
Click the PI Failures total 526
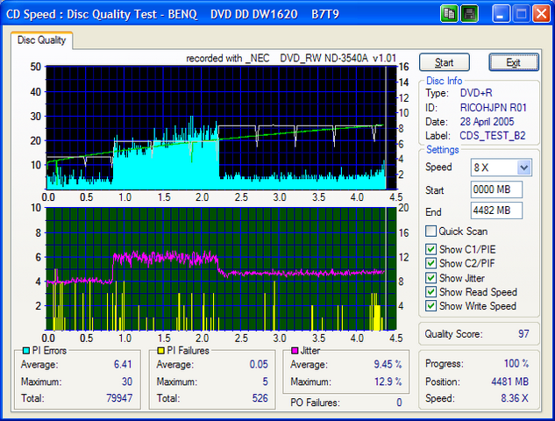(x=260, y=398)
